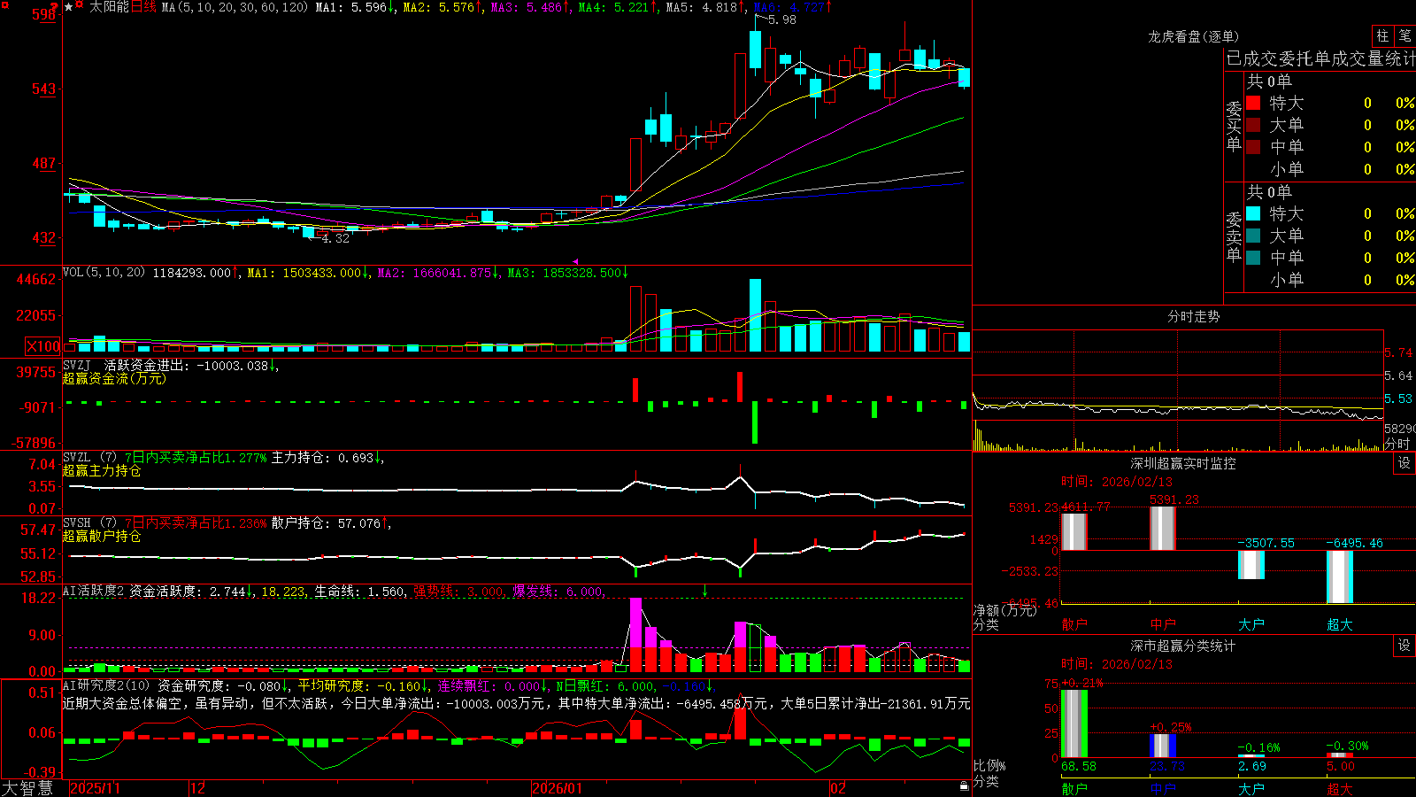Click the 太阳能 stock name
Screen dimensions: 1416x797
point(109,7)
